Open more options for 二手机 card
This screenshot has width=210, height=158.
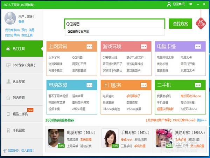click(198, 85)
